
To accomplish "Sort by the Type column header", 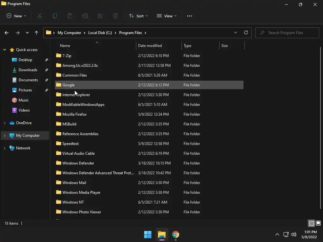I will 200,45.
